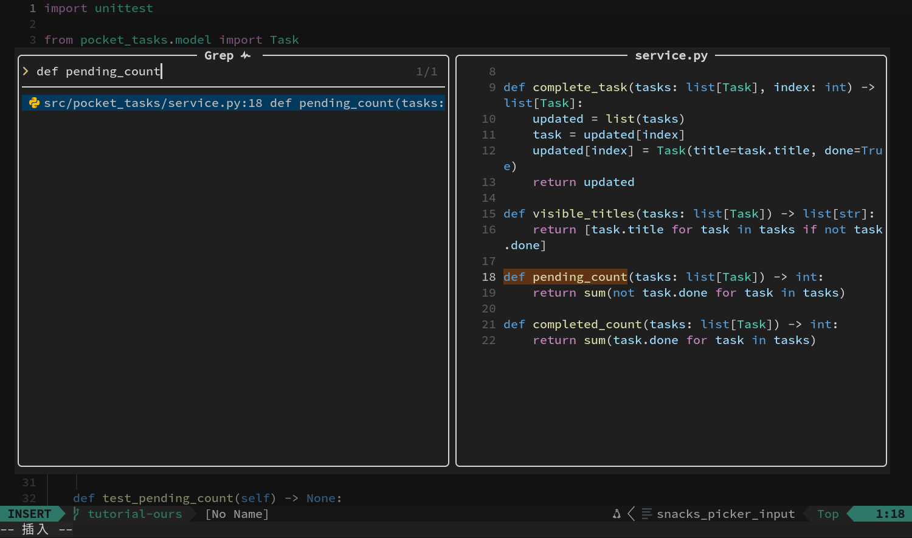912x538 pixels.
Task: Click the INSERT mode indicator in statusline
Action: tap(29, 514)
